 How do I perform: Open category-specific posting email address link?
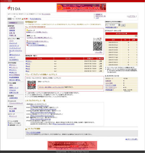(x=51, y=87)
